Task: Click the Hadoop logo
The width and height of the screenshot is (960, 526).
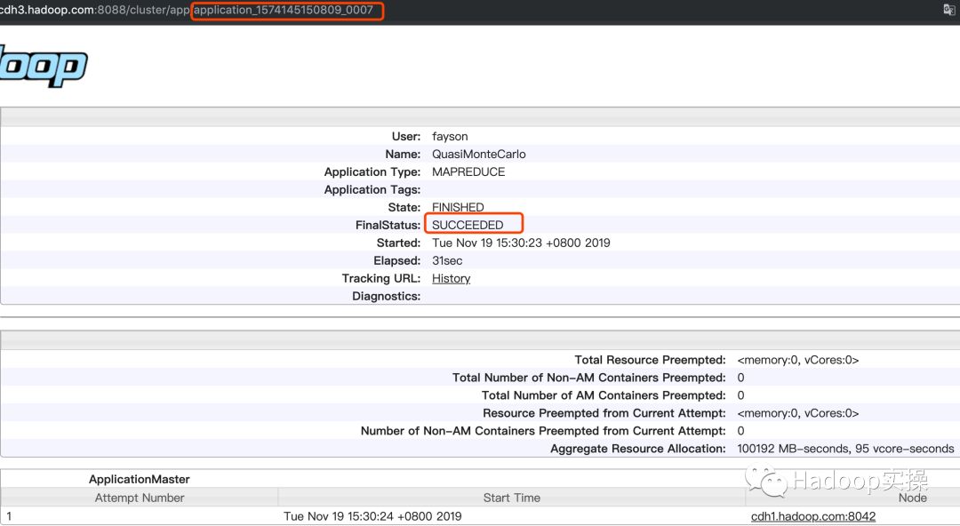Action: [42, 68]
